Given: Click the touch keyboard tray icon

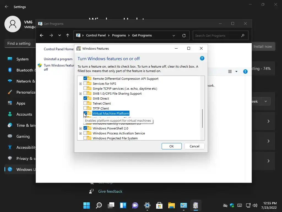Looking at the screenshot, I should pos(240,205).
